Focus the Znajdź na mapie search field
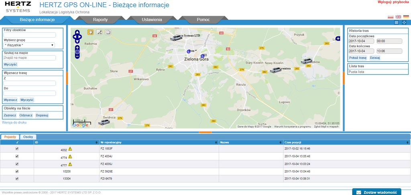Screen dimensions: 411x195 tap(30, 58)
